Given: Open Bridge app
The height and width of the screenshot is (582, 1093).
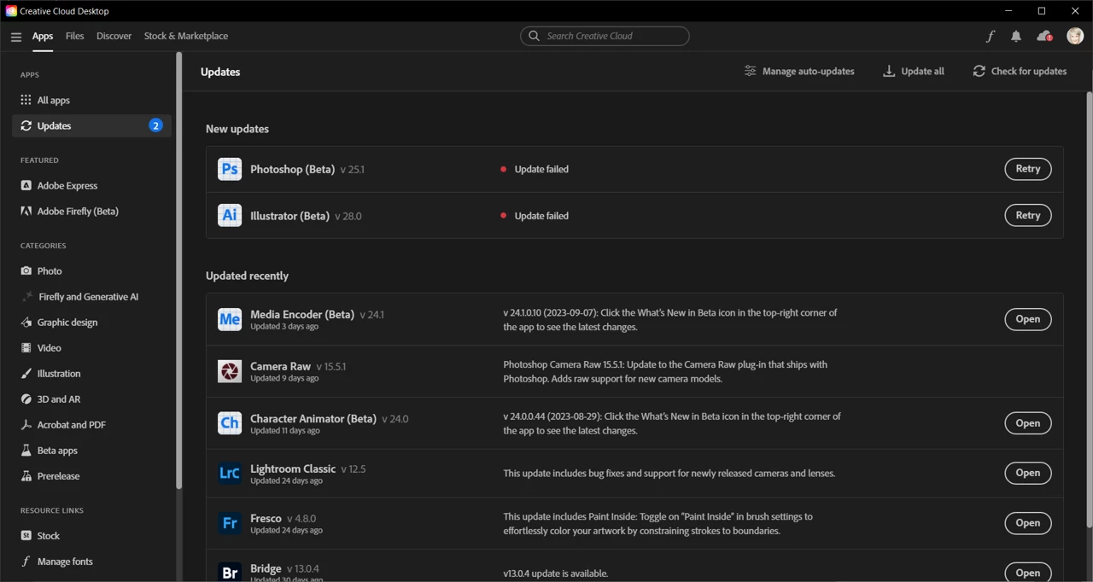Looking at the screenshot, I should point(1028,573).
